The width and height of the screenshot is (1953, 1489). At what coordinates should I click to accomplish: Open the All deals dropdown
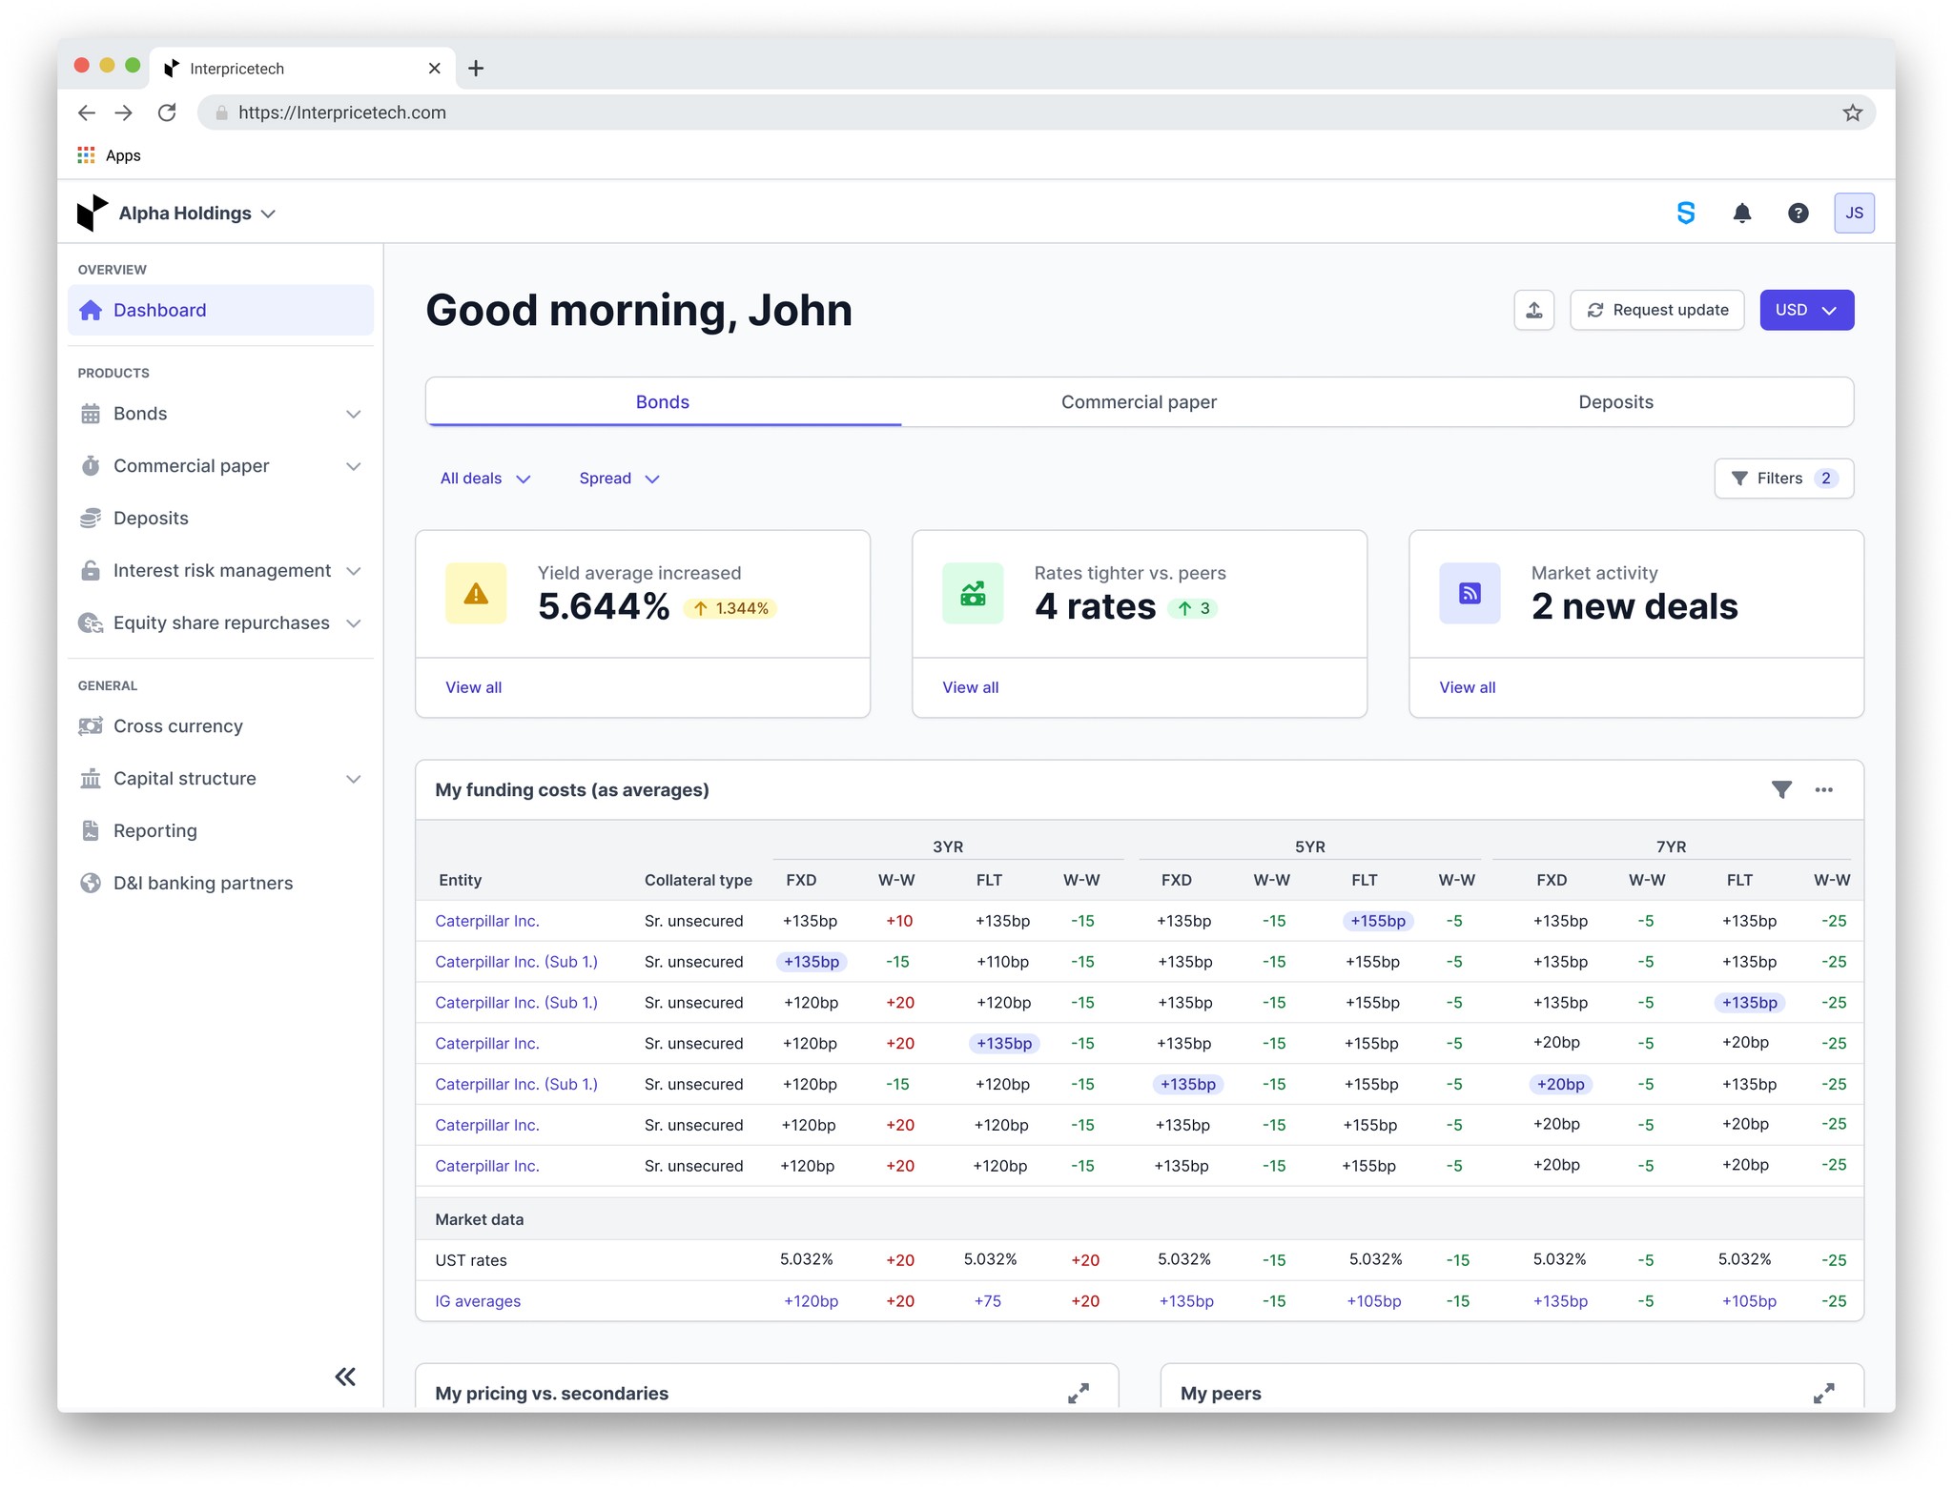(484, 479)
